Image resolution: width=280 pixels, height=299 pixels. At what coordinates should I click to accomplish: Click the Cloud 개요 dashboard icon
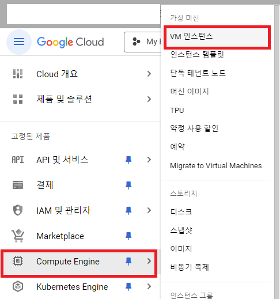(x=18, y=74)
